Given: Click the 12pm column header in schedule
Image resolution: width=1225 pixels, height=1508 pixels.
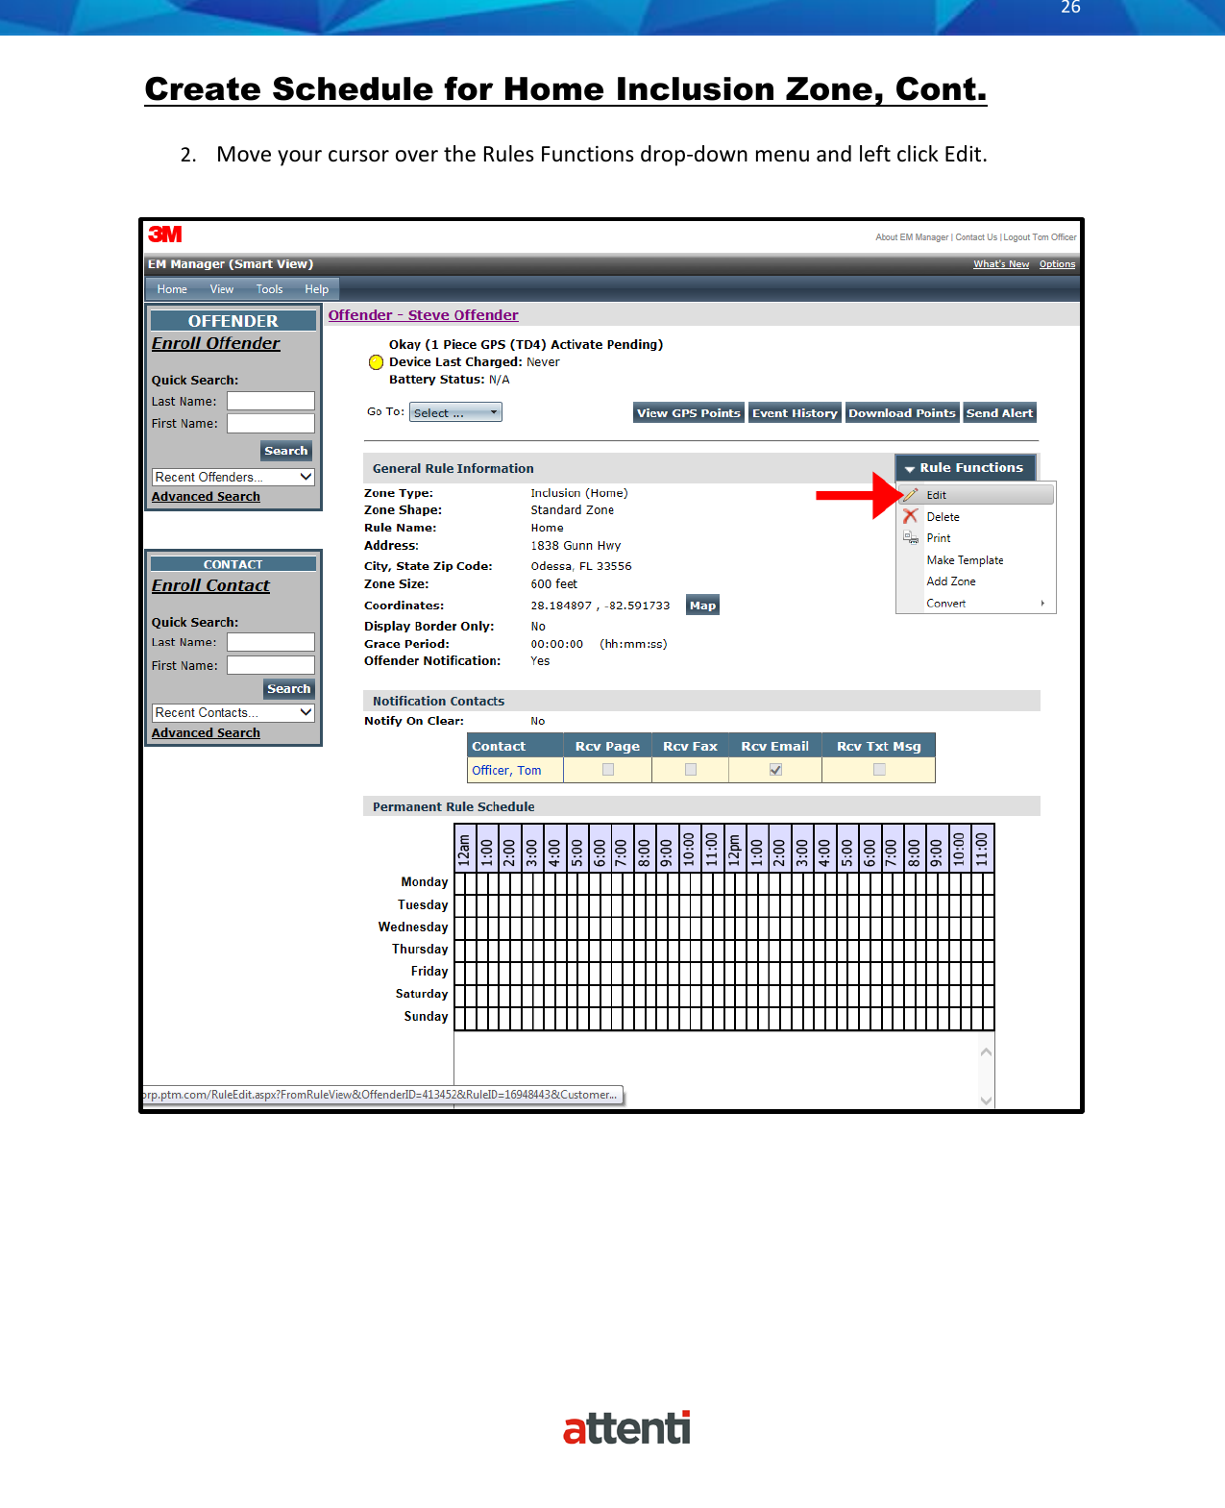Looking at the screenshot, I should 735,849.
